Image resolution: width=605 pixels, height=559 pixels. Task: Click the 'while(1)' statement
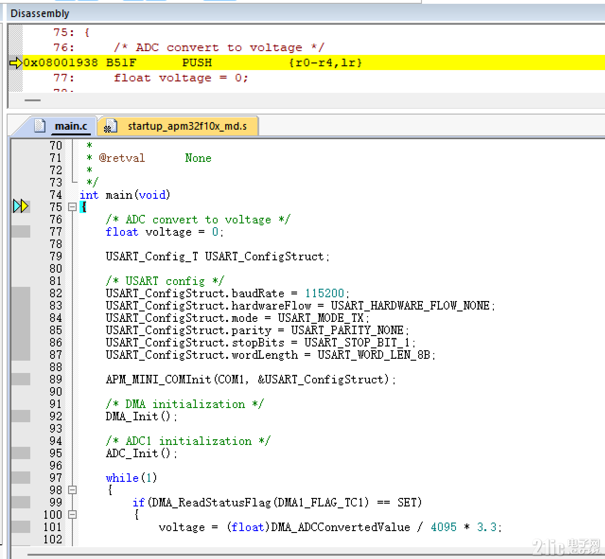point(131,478)
